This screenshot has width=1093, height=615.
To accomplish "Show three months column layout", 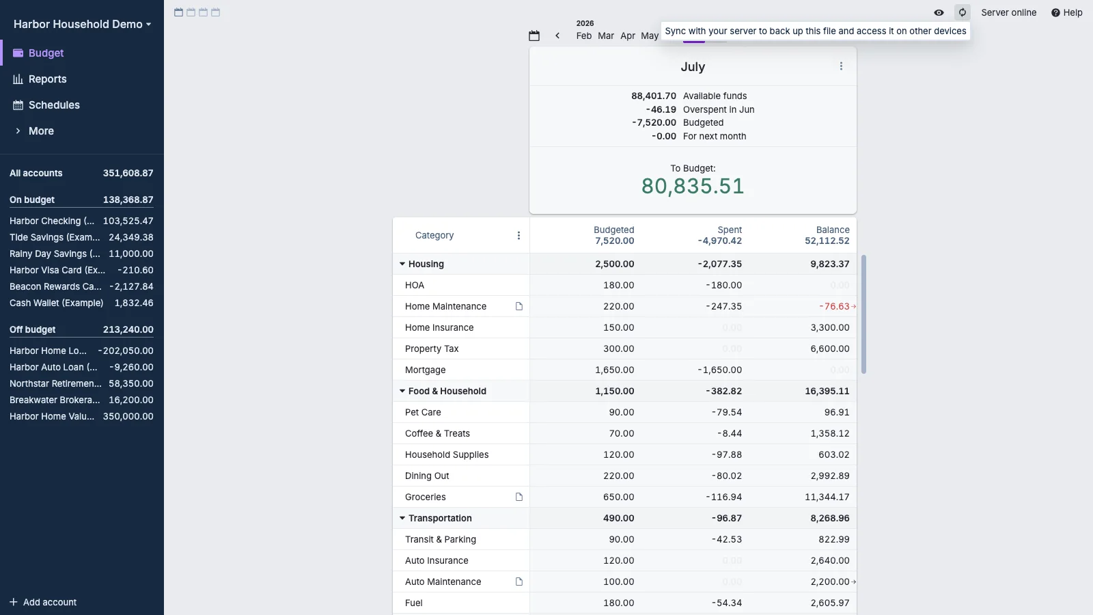I will (203, 12).
